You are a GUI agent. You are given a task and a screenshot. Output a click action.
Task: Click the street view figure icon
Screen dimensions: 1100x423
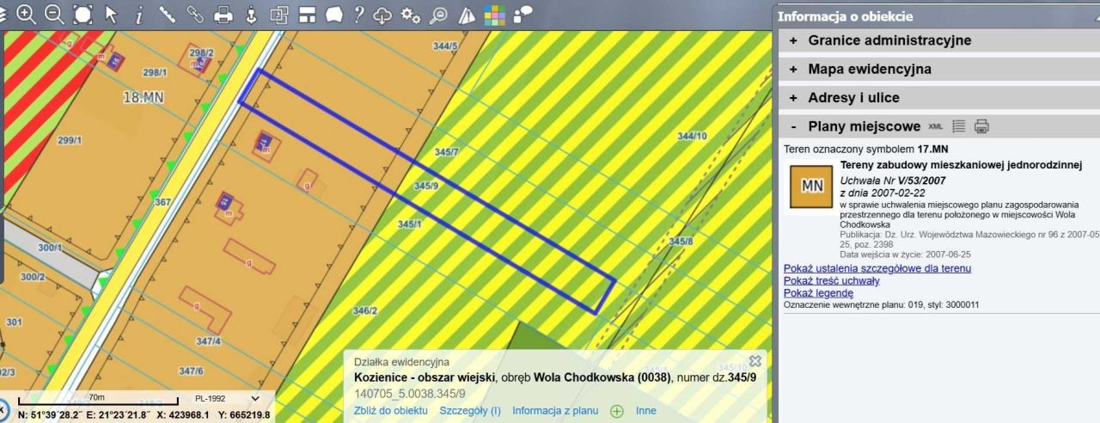[x=251, y=14]
